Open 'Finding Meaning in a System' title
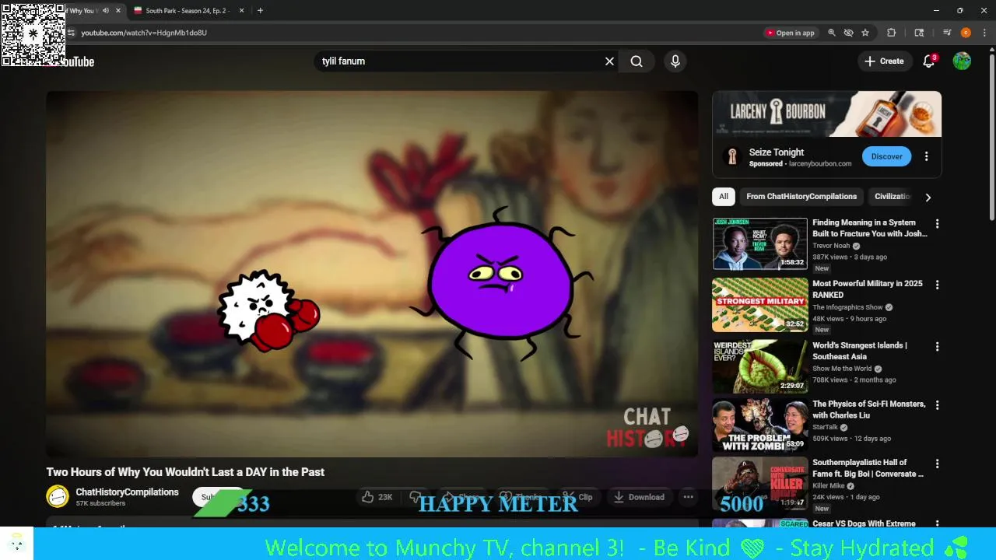The height and width of the screenshot is (560, 996). 870,228
